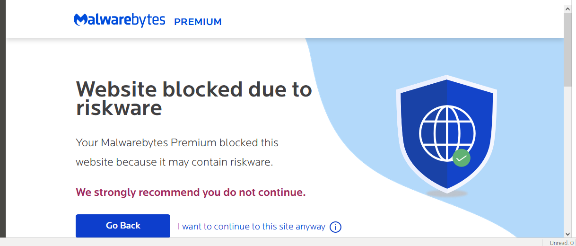The width and height of the screenshot is (576, 246).
Task: Click the scrollbar track below the thumb
Action: click(x=568, y=158)
